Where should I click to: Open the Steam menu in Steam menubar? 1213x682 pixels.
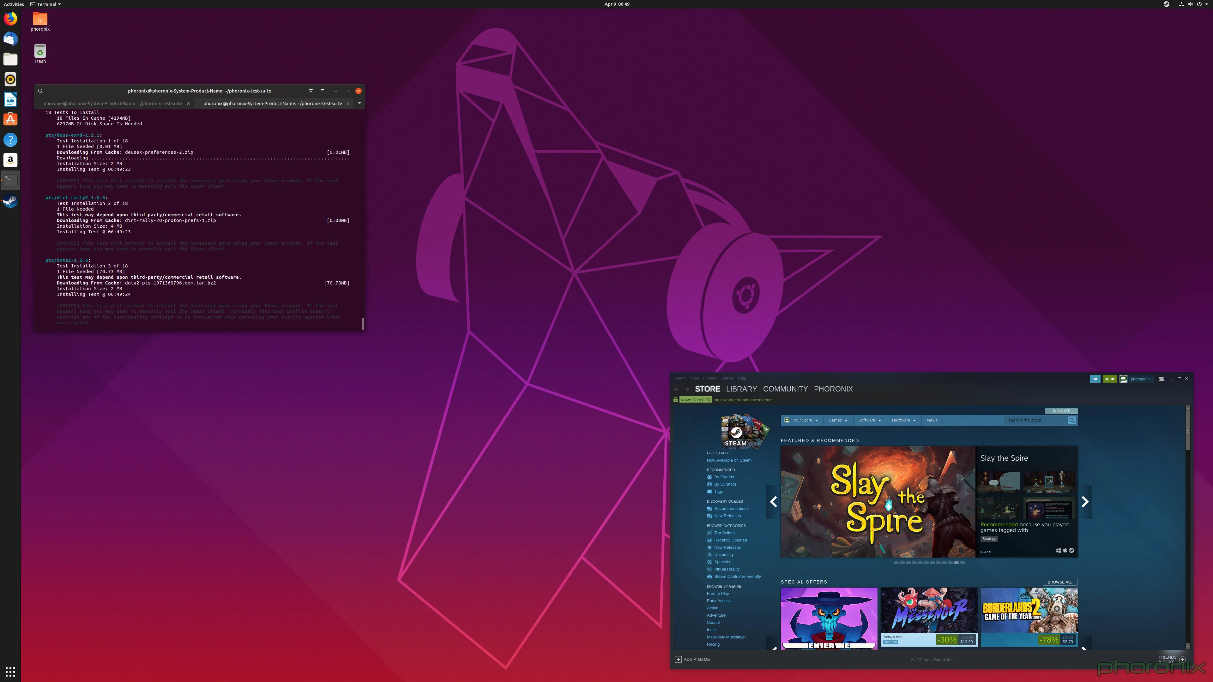pos(679,378)
